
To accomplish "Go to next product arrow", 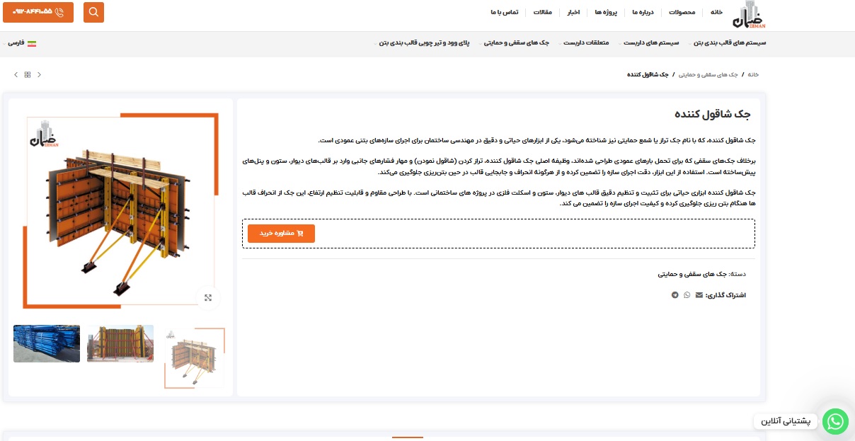I will point(16,74).
